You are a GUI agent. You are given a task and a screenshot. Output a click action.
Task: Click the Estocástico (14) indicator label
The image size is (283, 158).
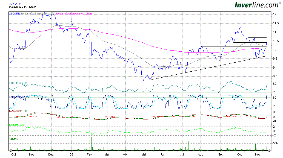(x=19, y=97)
